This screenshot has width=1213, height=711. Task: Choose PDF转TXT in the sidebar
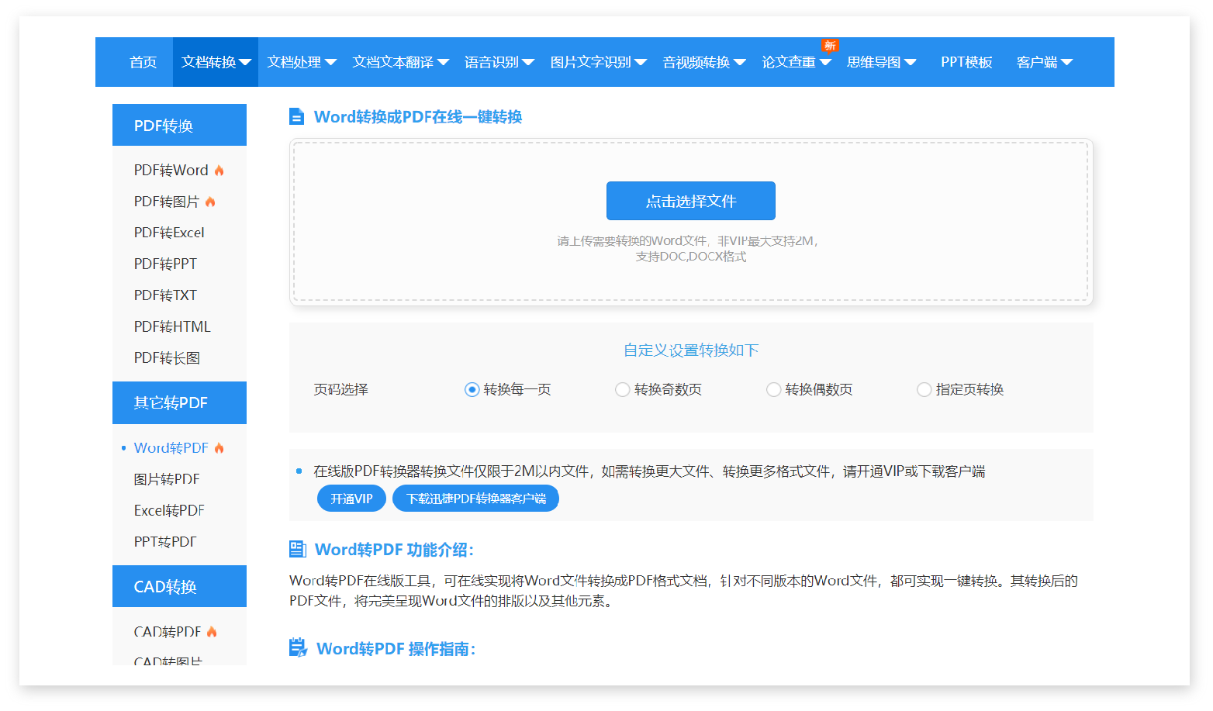click(165, 295)
